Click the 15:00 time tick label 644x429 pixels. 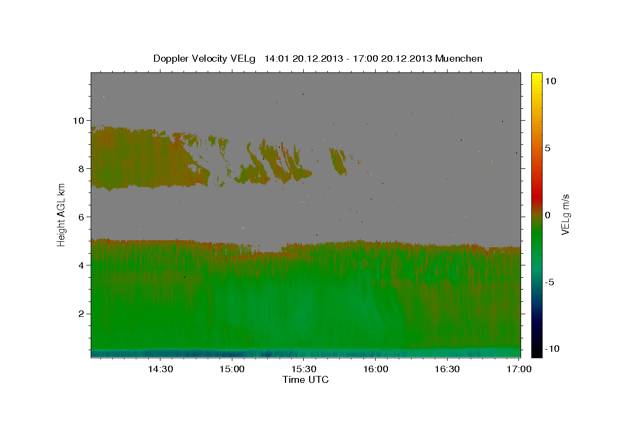[x=232, y=369]
